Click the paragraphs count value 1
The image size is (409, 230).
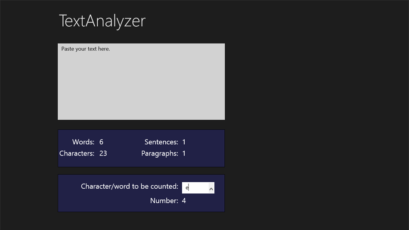pyautogui.click(x=184, y=153)
